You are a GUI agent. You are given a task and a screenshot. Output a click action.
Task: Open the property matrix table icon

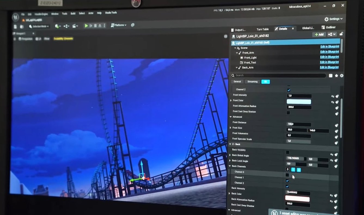tap(331, 76)
